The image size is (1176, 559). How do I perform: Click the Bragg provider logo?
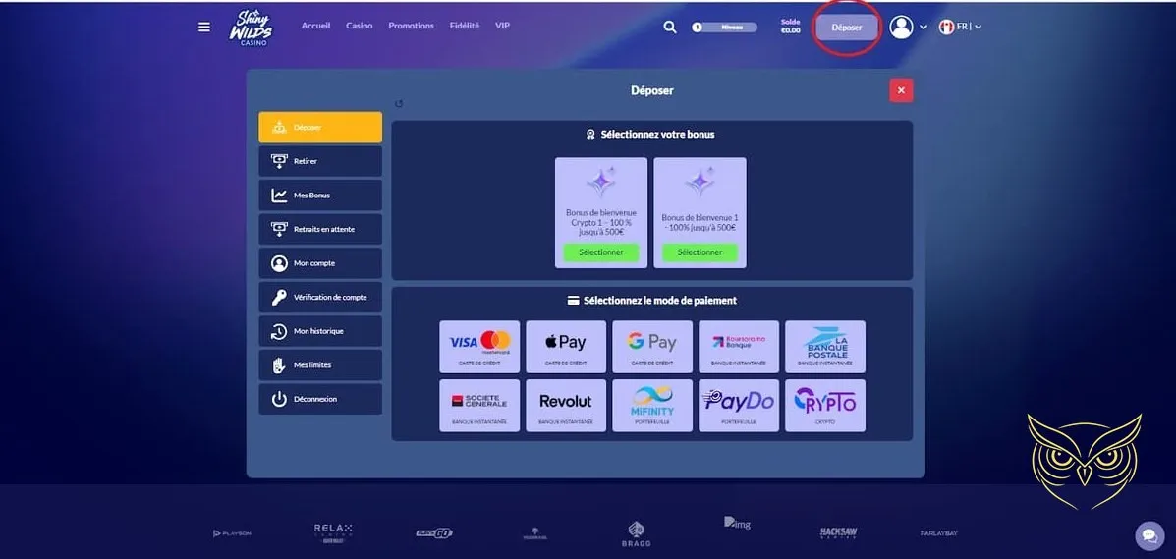coord(636,534)
